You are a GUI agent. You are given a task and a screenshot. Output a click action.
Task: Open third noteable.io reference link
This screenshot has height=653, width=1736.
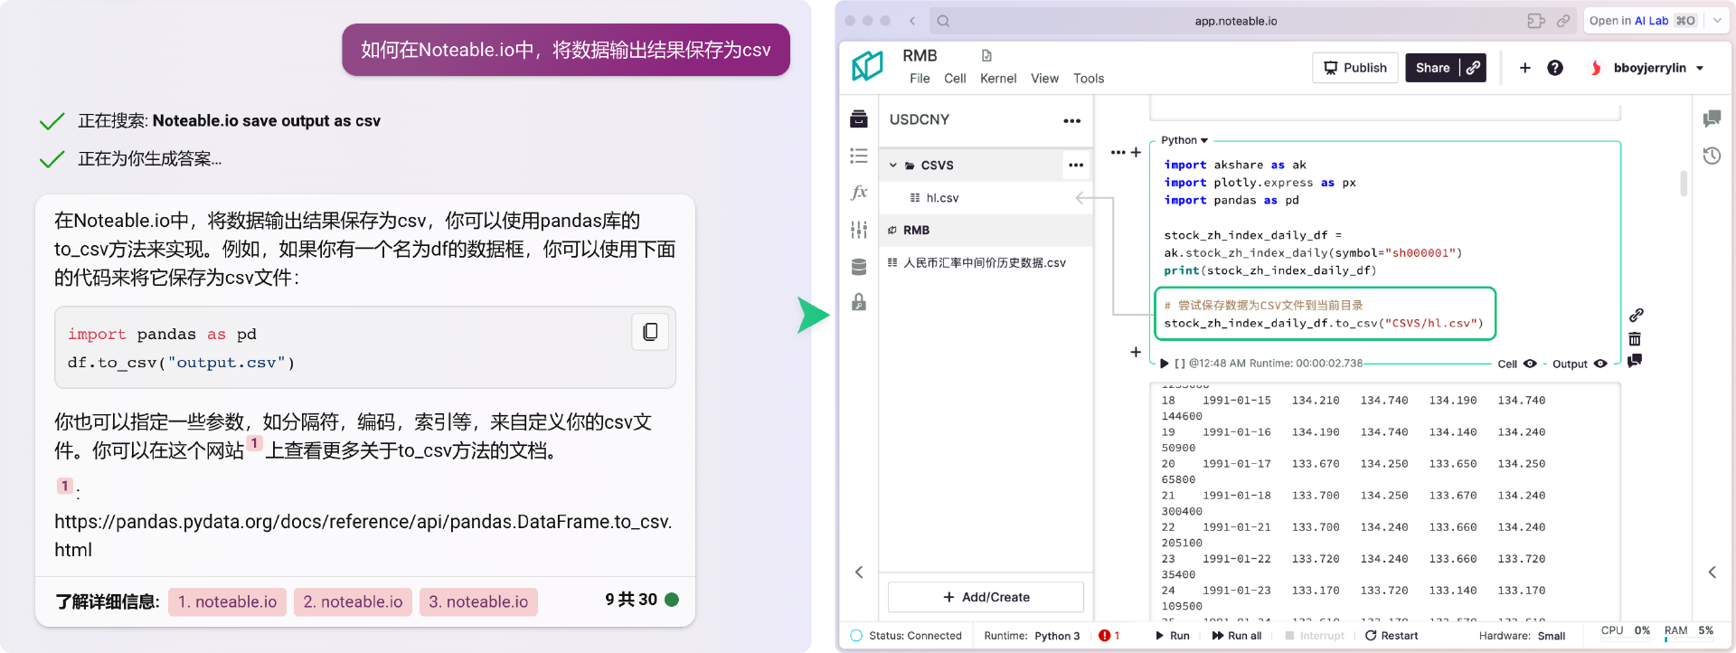pyautogui.click(x=478, y=602)
